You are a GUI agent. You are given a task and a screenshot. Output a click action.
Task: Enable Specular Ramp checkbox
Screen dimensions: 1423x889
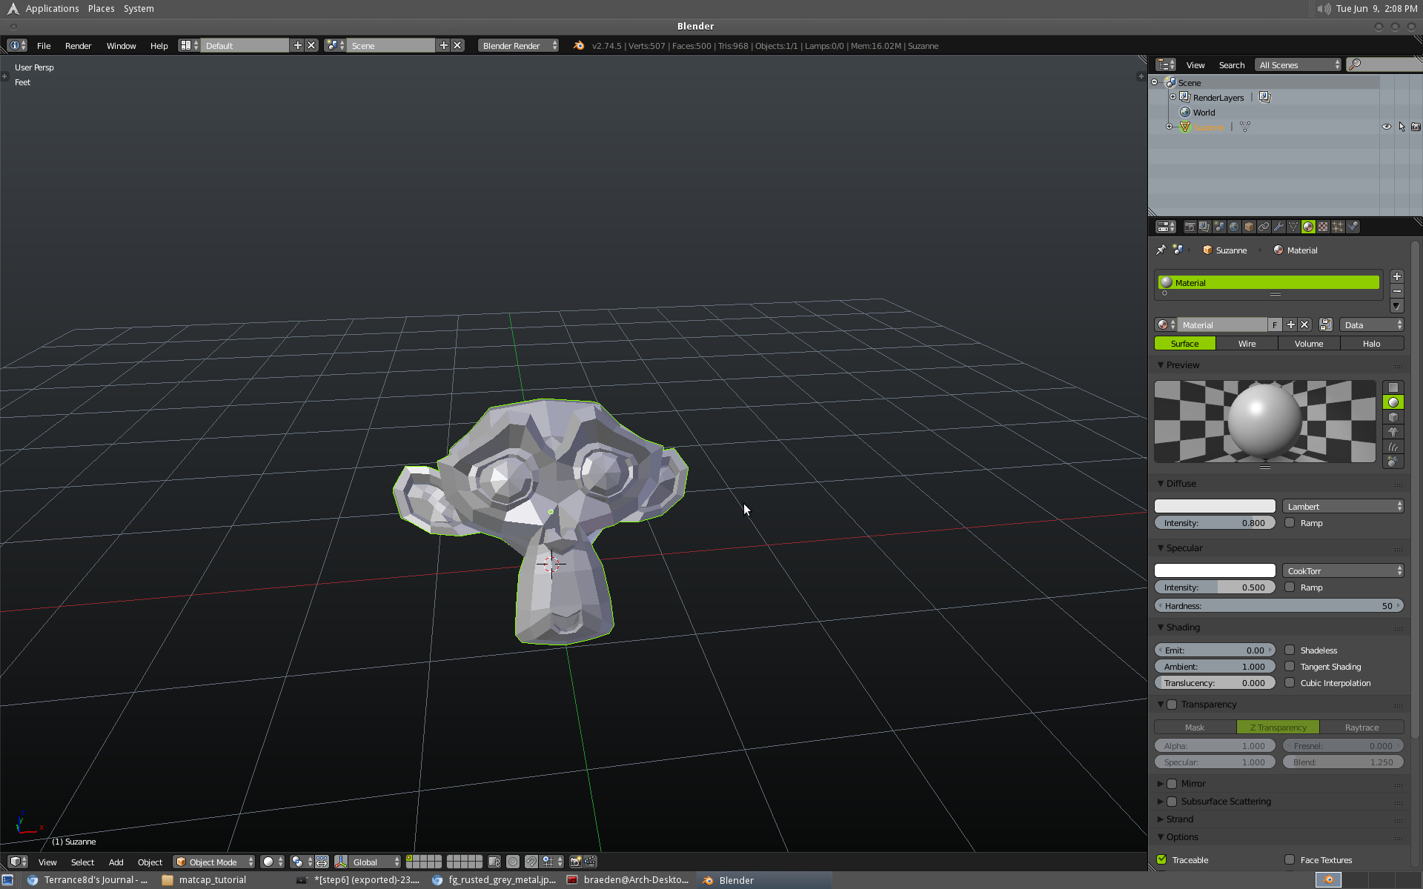pos(1290,587)
